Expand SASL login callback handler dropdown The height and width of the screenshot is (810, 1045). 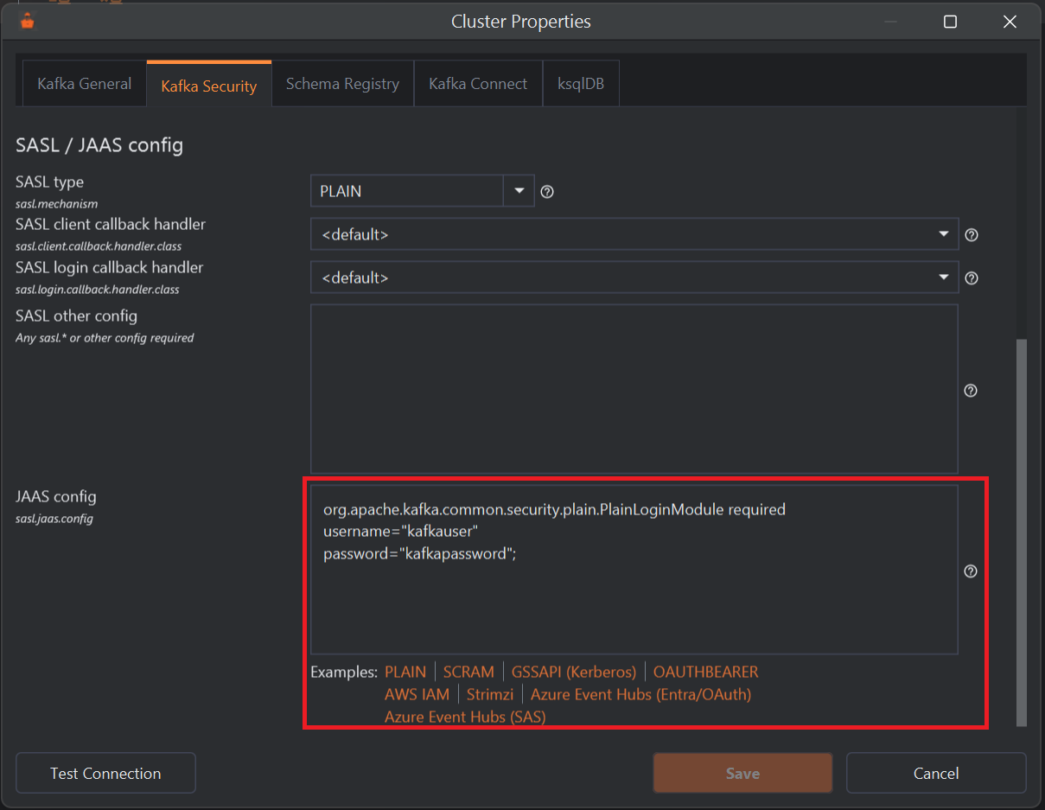[x=943, y=277]
